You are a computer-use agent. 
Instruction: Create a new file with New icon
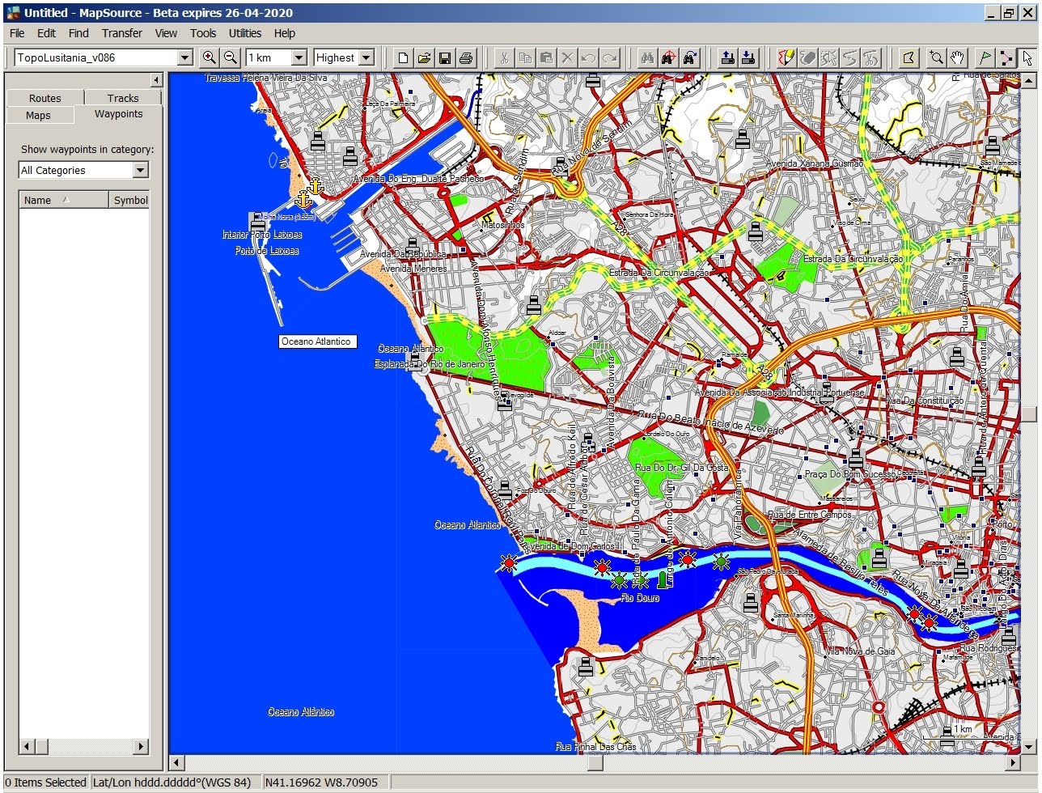pyautogui.click(x=403, y=57)
